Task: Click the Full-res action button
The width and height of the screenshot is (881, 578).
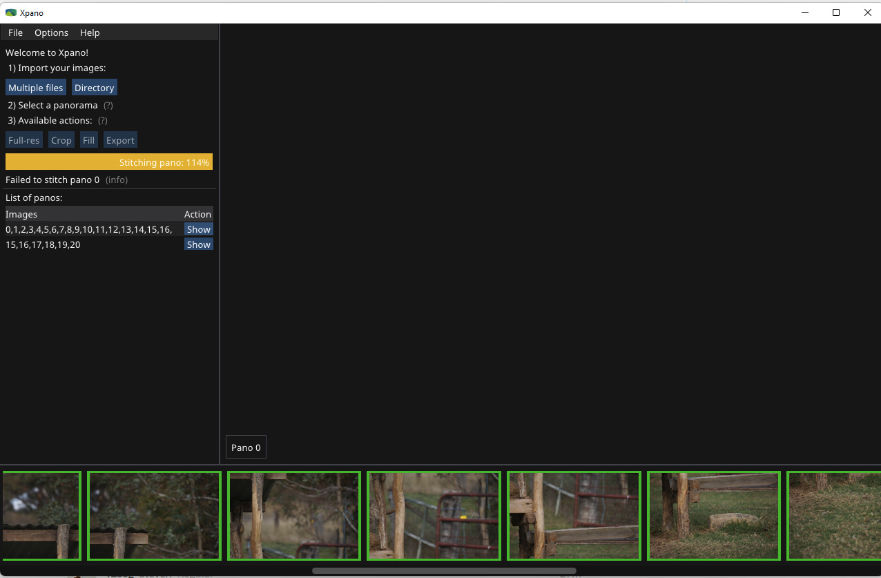Action: tap(23, 140)
